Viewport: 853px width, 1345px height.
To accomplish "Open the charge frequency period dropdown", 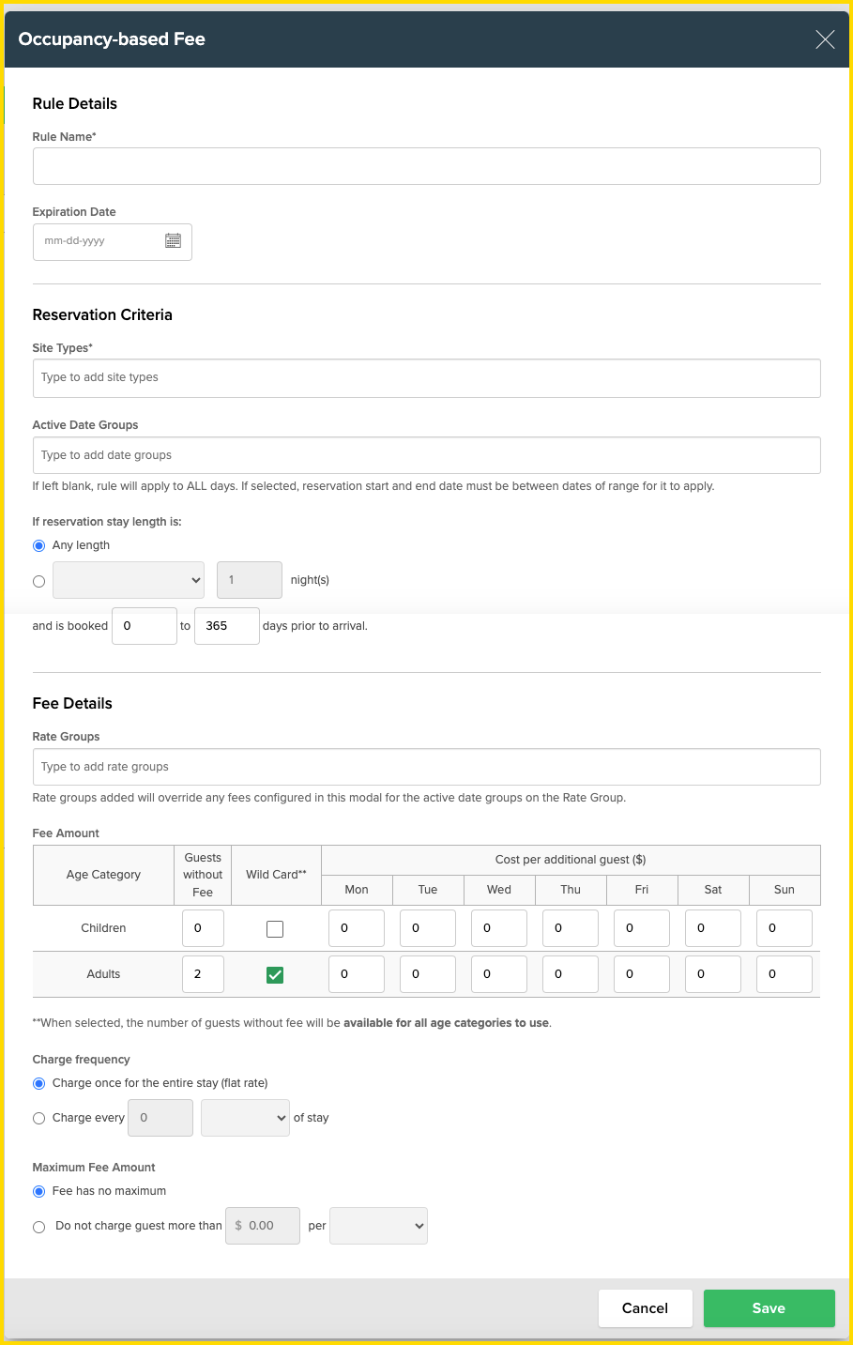I will click(x=245, y=1118).
